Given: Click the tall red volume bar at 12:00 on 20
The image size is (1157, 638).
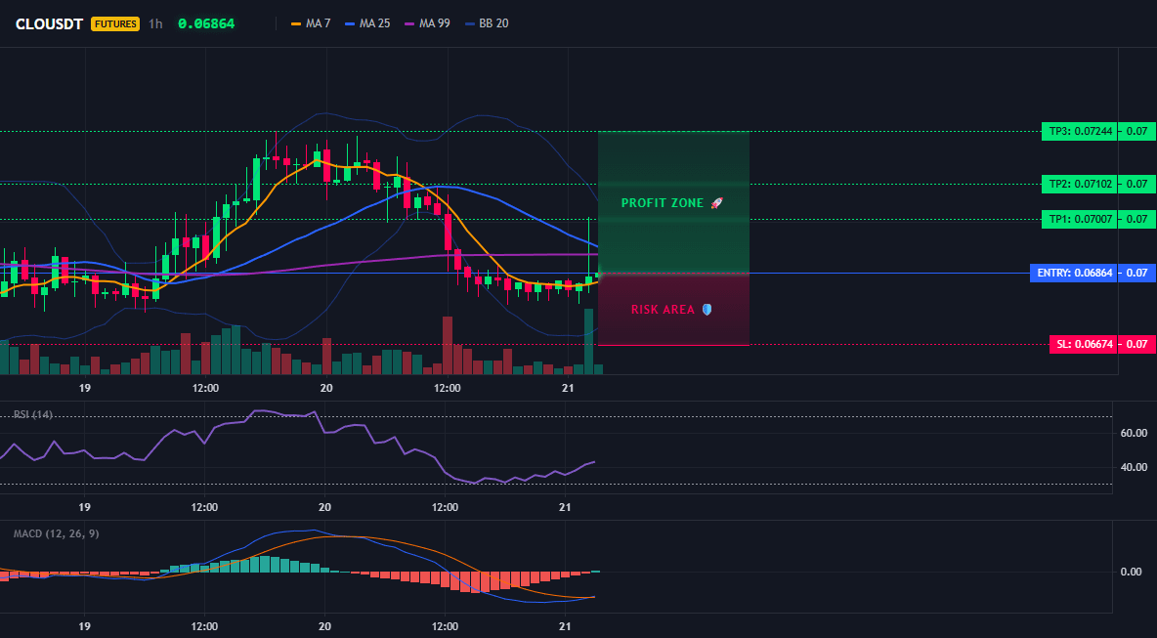Looking at the screenshot, I should click(x=448, y=345).
